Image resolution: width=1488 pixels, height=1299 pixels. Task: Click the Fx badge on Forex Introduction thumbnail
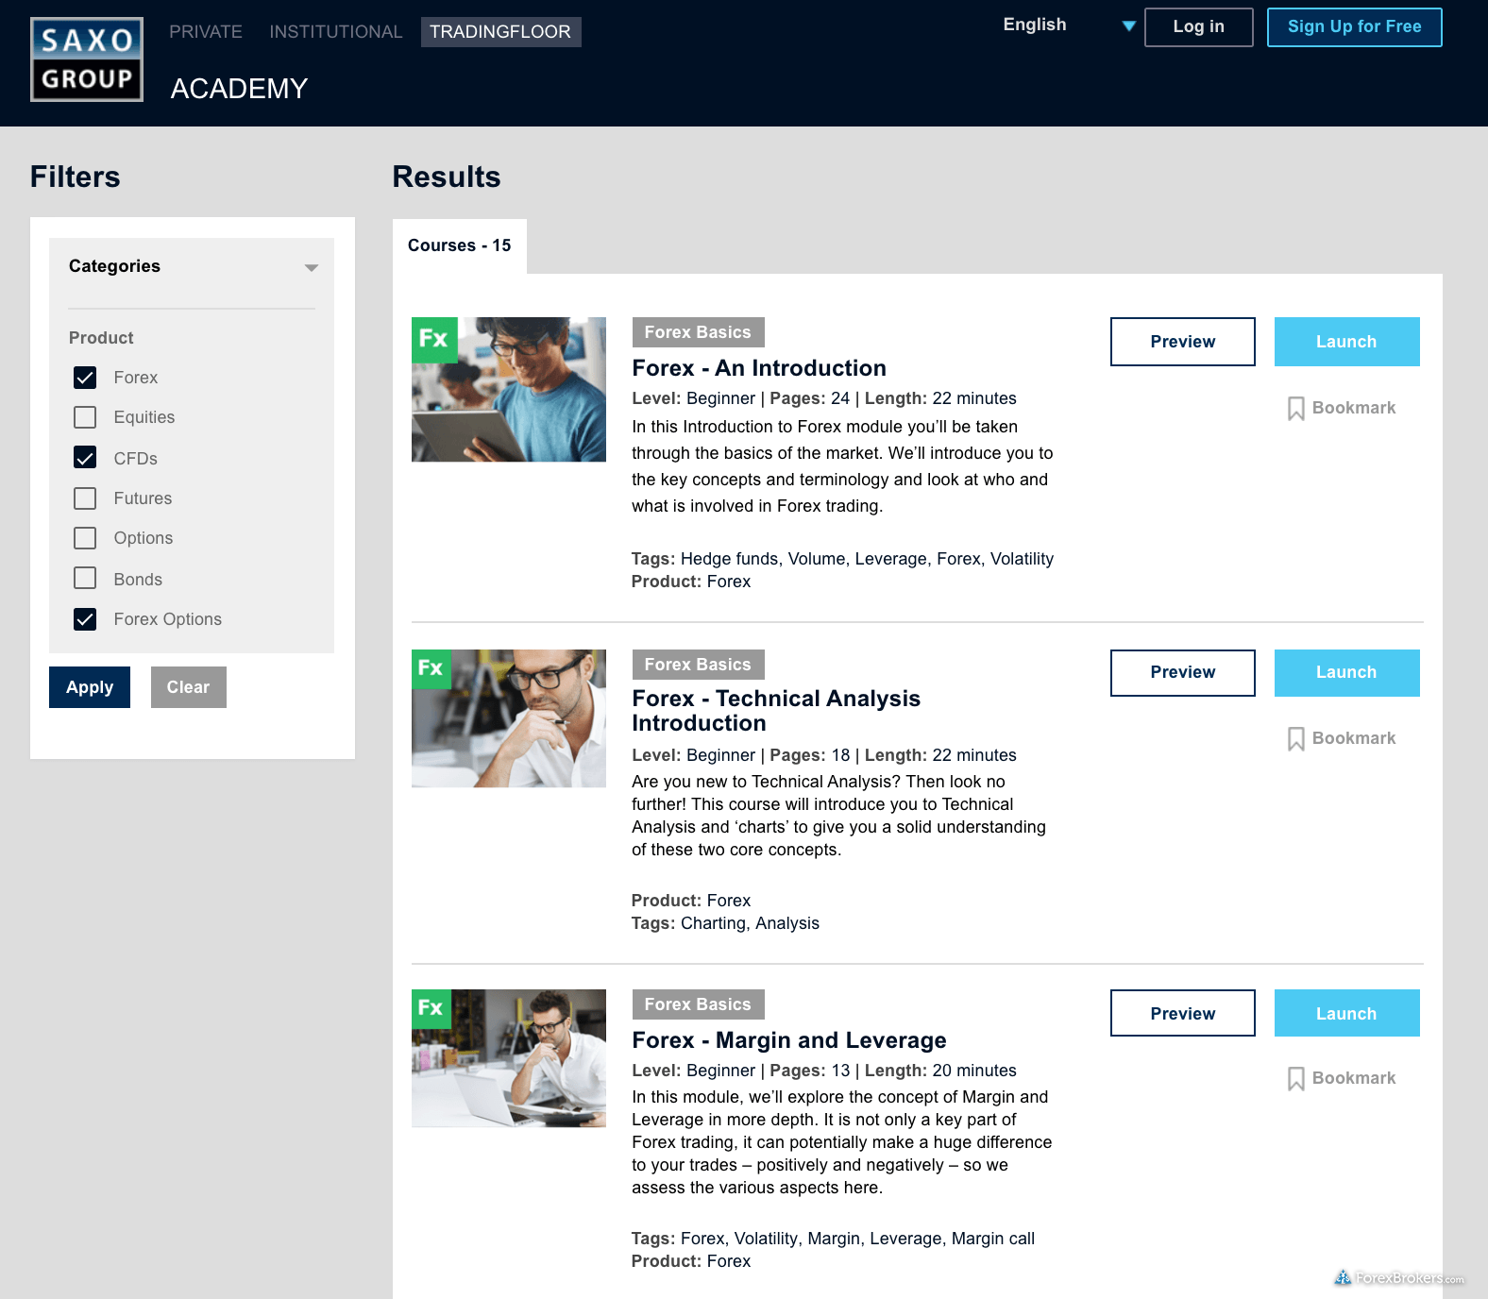tap(434, 340)
